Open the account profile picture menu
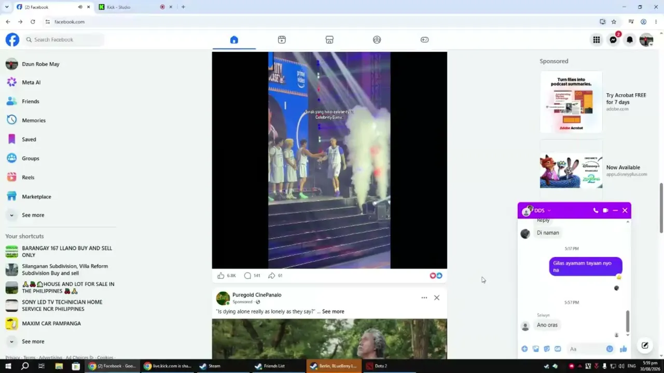Screen dimensions: 664x373 [x=646, y=40]
